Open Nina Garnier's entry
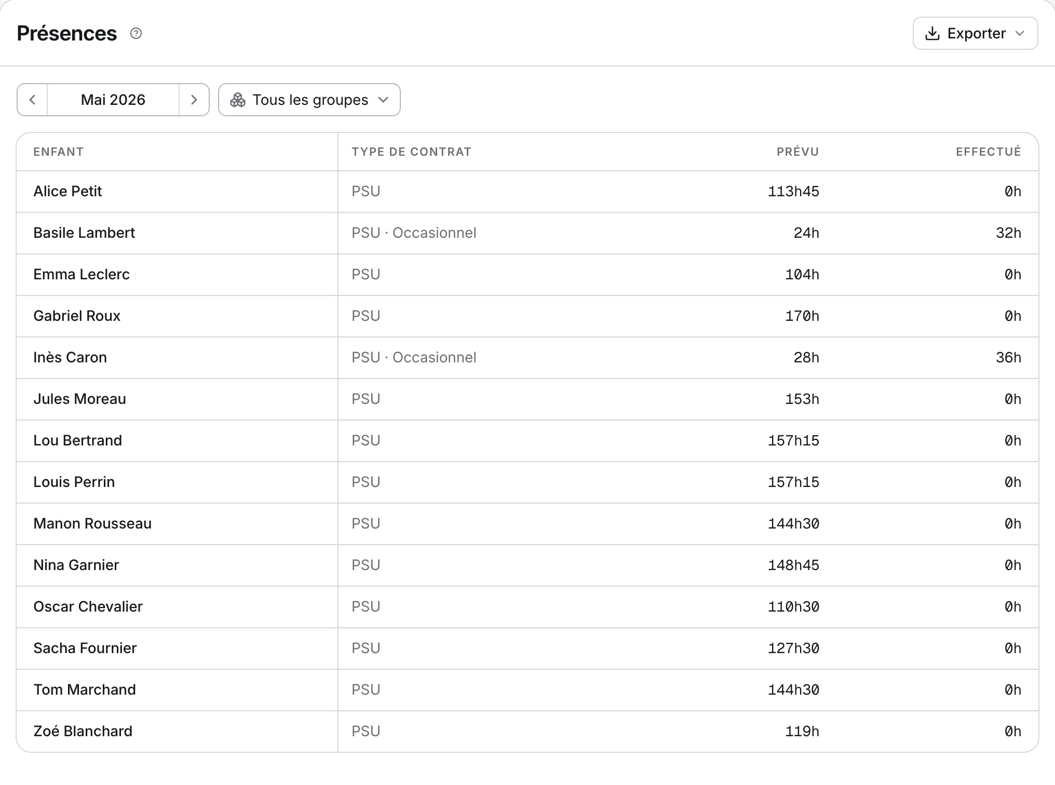The height and width of the screenshot is (785, 1055). [527, 565]
